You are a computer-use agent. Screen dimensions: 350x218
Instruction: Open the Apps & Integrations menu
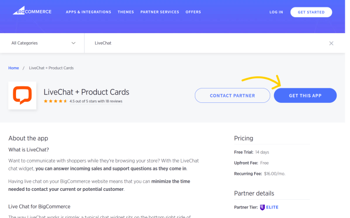click(88, 12)
